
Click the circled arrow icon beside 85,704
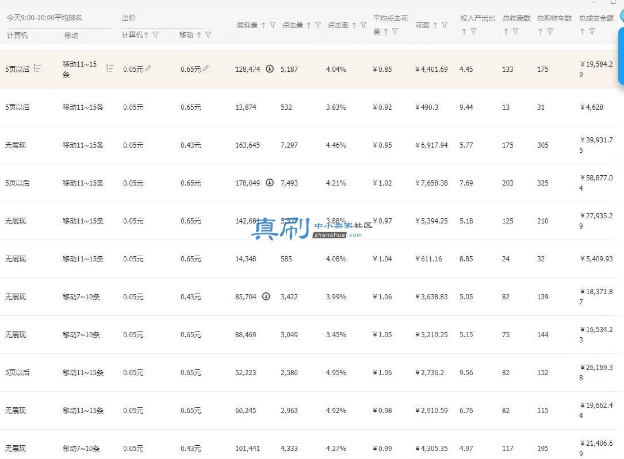click(266, 296)
